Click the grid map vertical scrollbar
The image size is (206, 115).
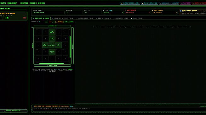click(70, 47)
